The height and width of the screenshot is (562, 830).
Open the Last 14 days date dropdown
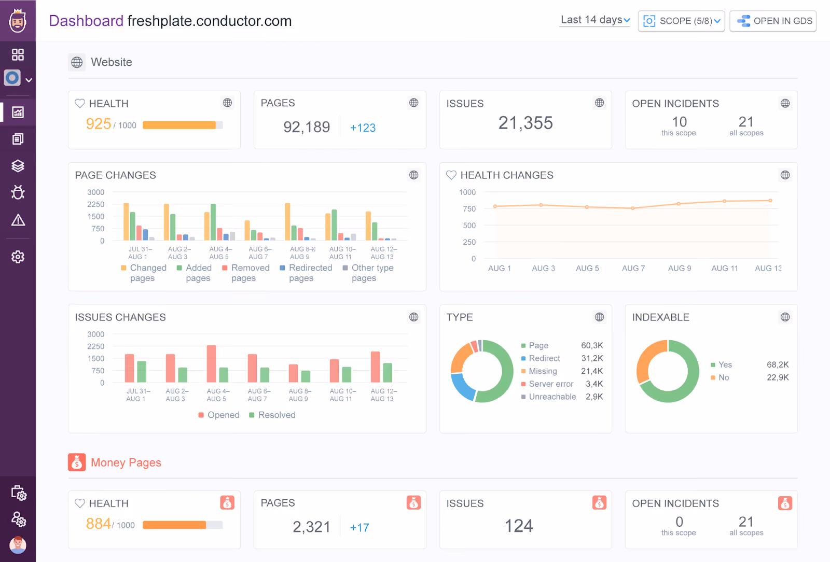click(595, 20)
